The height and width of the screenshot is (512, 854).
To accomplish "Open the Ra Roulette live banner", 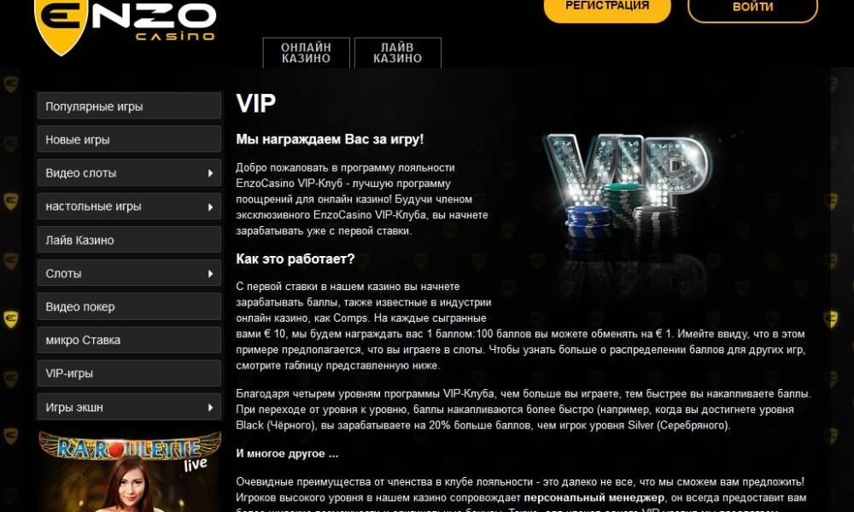I will [x=130, y=471].
